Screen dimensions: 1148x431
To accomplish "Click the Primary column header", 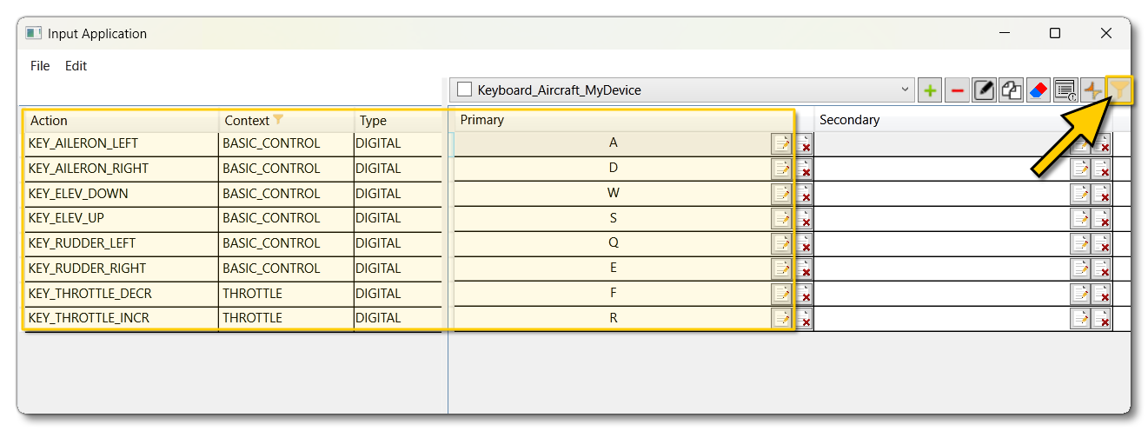I will [634, 120].
